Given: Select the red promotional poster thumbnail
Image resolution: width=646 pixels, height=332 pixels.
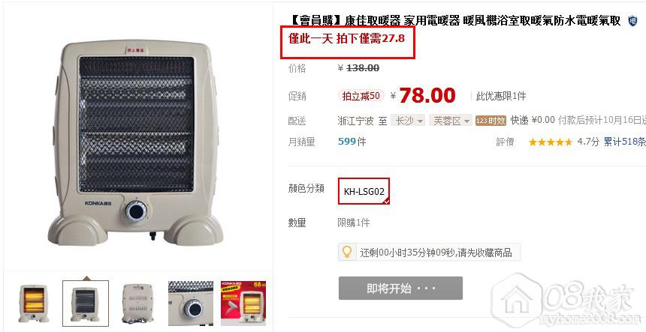Looking at the screenshot, I should tap(243, 304).
